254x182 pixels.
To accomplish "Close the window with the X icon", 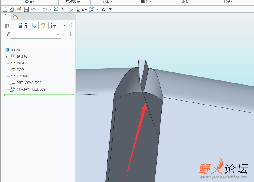I will click(x=103, y=10).
